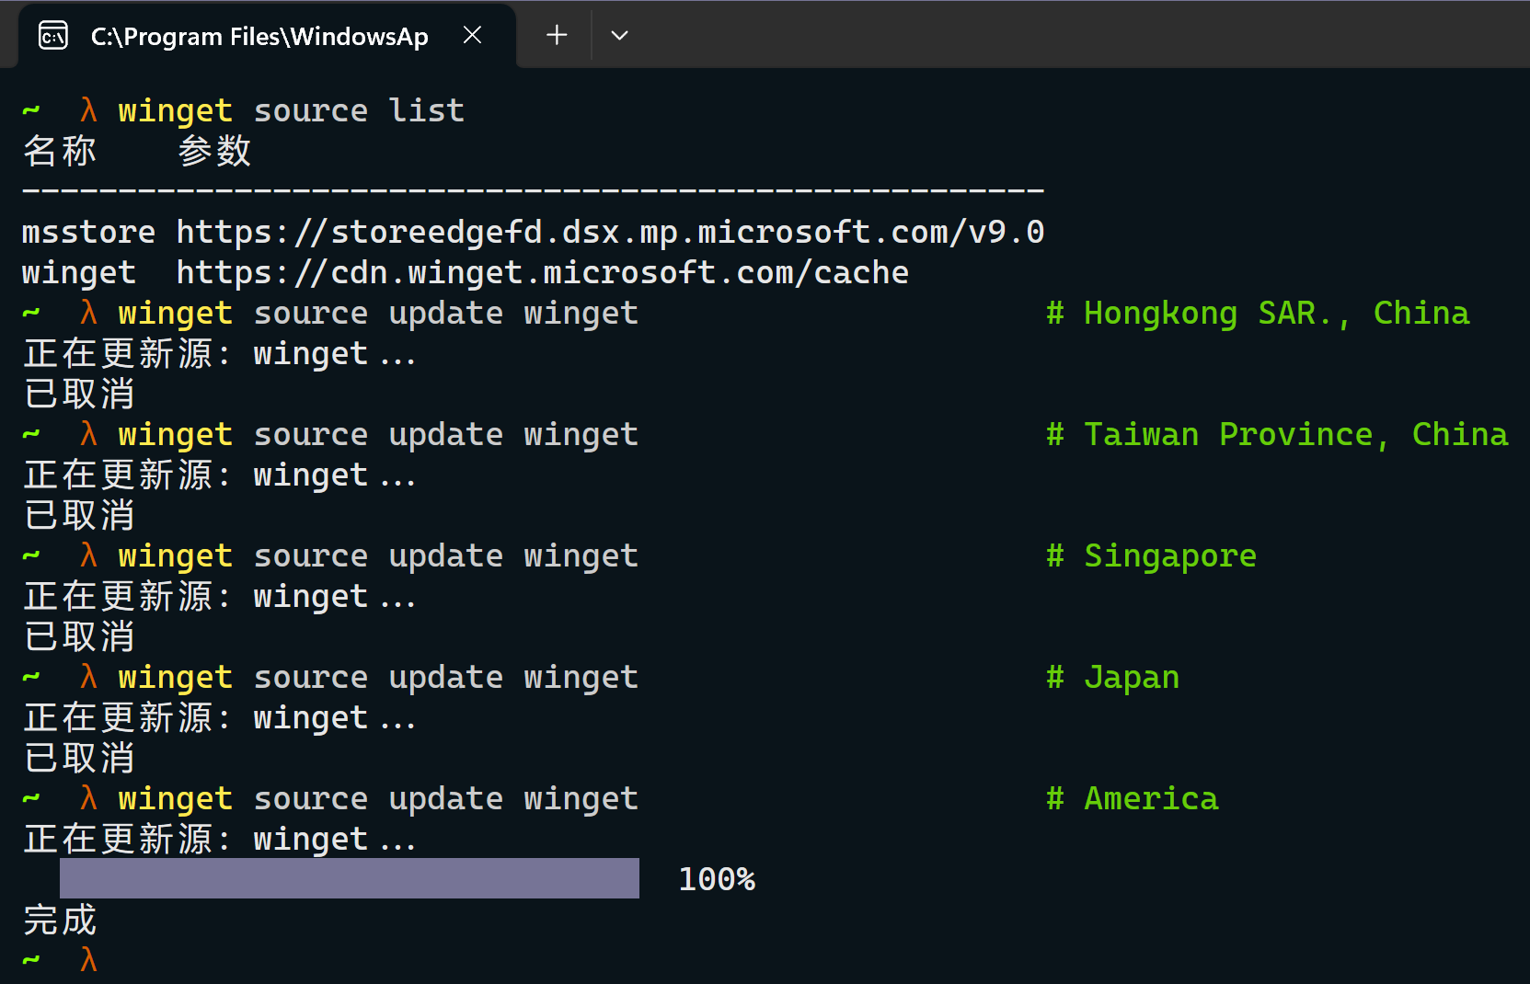Image resolution: width=1530 pixels, height=984 pixels.
Task: Click the '# Taiwan Province, China' comment
Action: coord(1277,434)
